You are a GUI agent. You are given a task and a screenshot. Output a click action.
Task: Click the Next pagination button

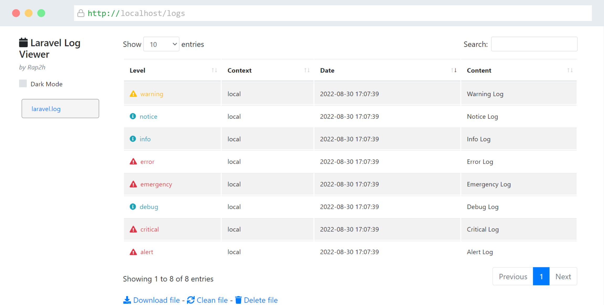tap(563, 276)
